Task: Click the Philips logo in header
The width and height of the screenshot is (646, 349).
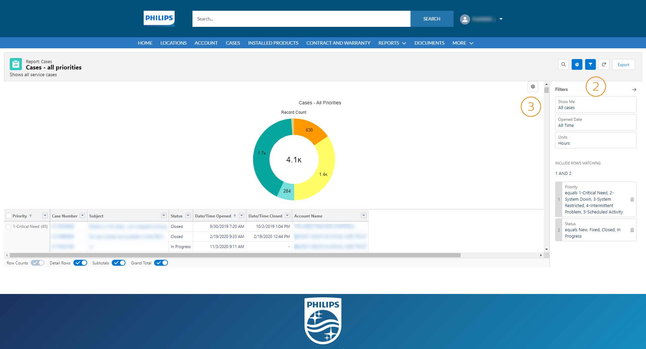Action: coord(159,18)
